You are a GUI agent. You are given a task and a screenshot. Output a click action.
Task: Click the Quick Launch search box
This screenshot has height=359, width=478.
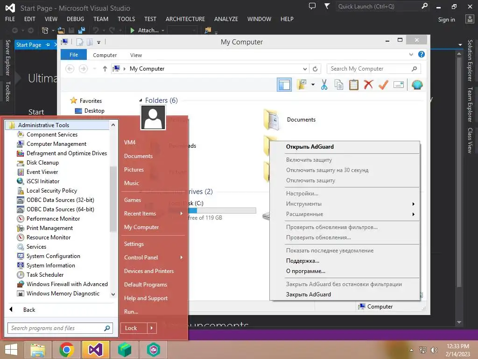click(383, 7)
